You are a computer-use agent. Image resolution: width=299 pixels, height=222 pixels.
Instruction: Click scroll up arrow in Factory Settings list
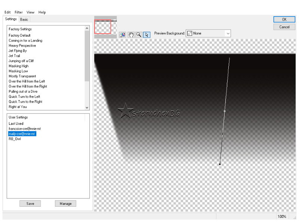pyautogui.click(x=87, y=28)
